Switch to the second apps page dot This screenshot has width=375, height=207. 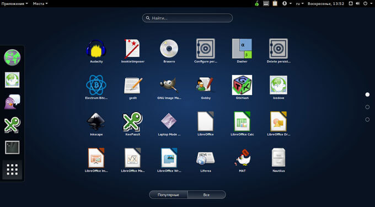(x=367, y=107)
